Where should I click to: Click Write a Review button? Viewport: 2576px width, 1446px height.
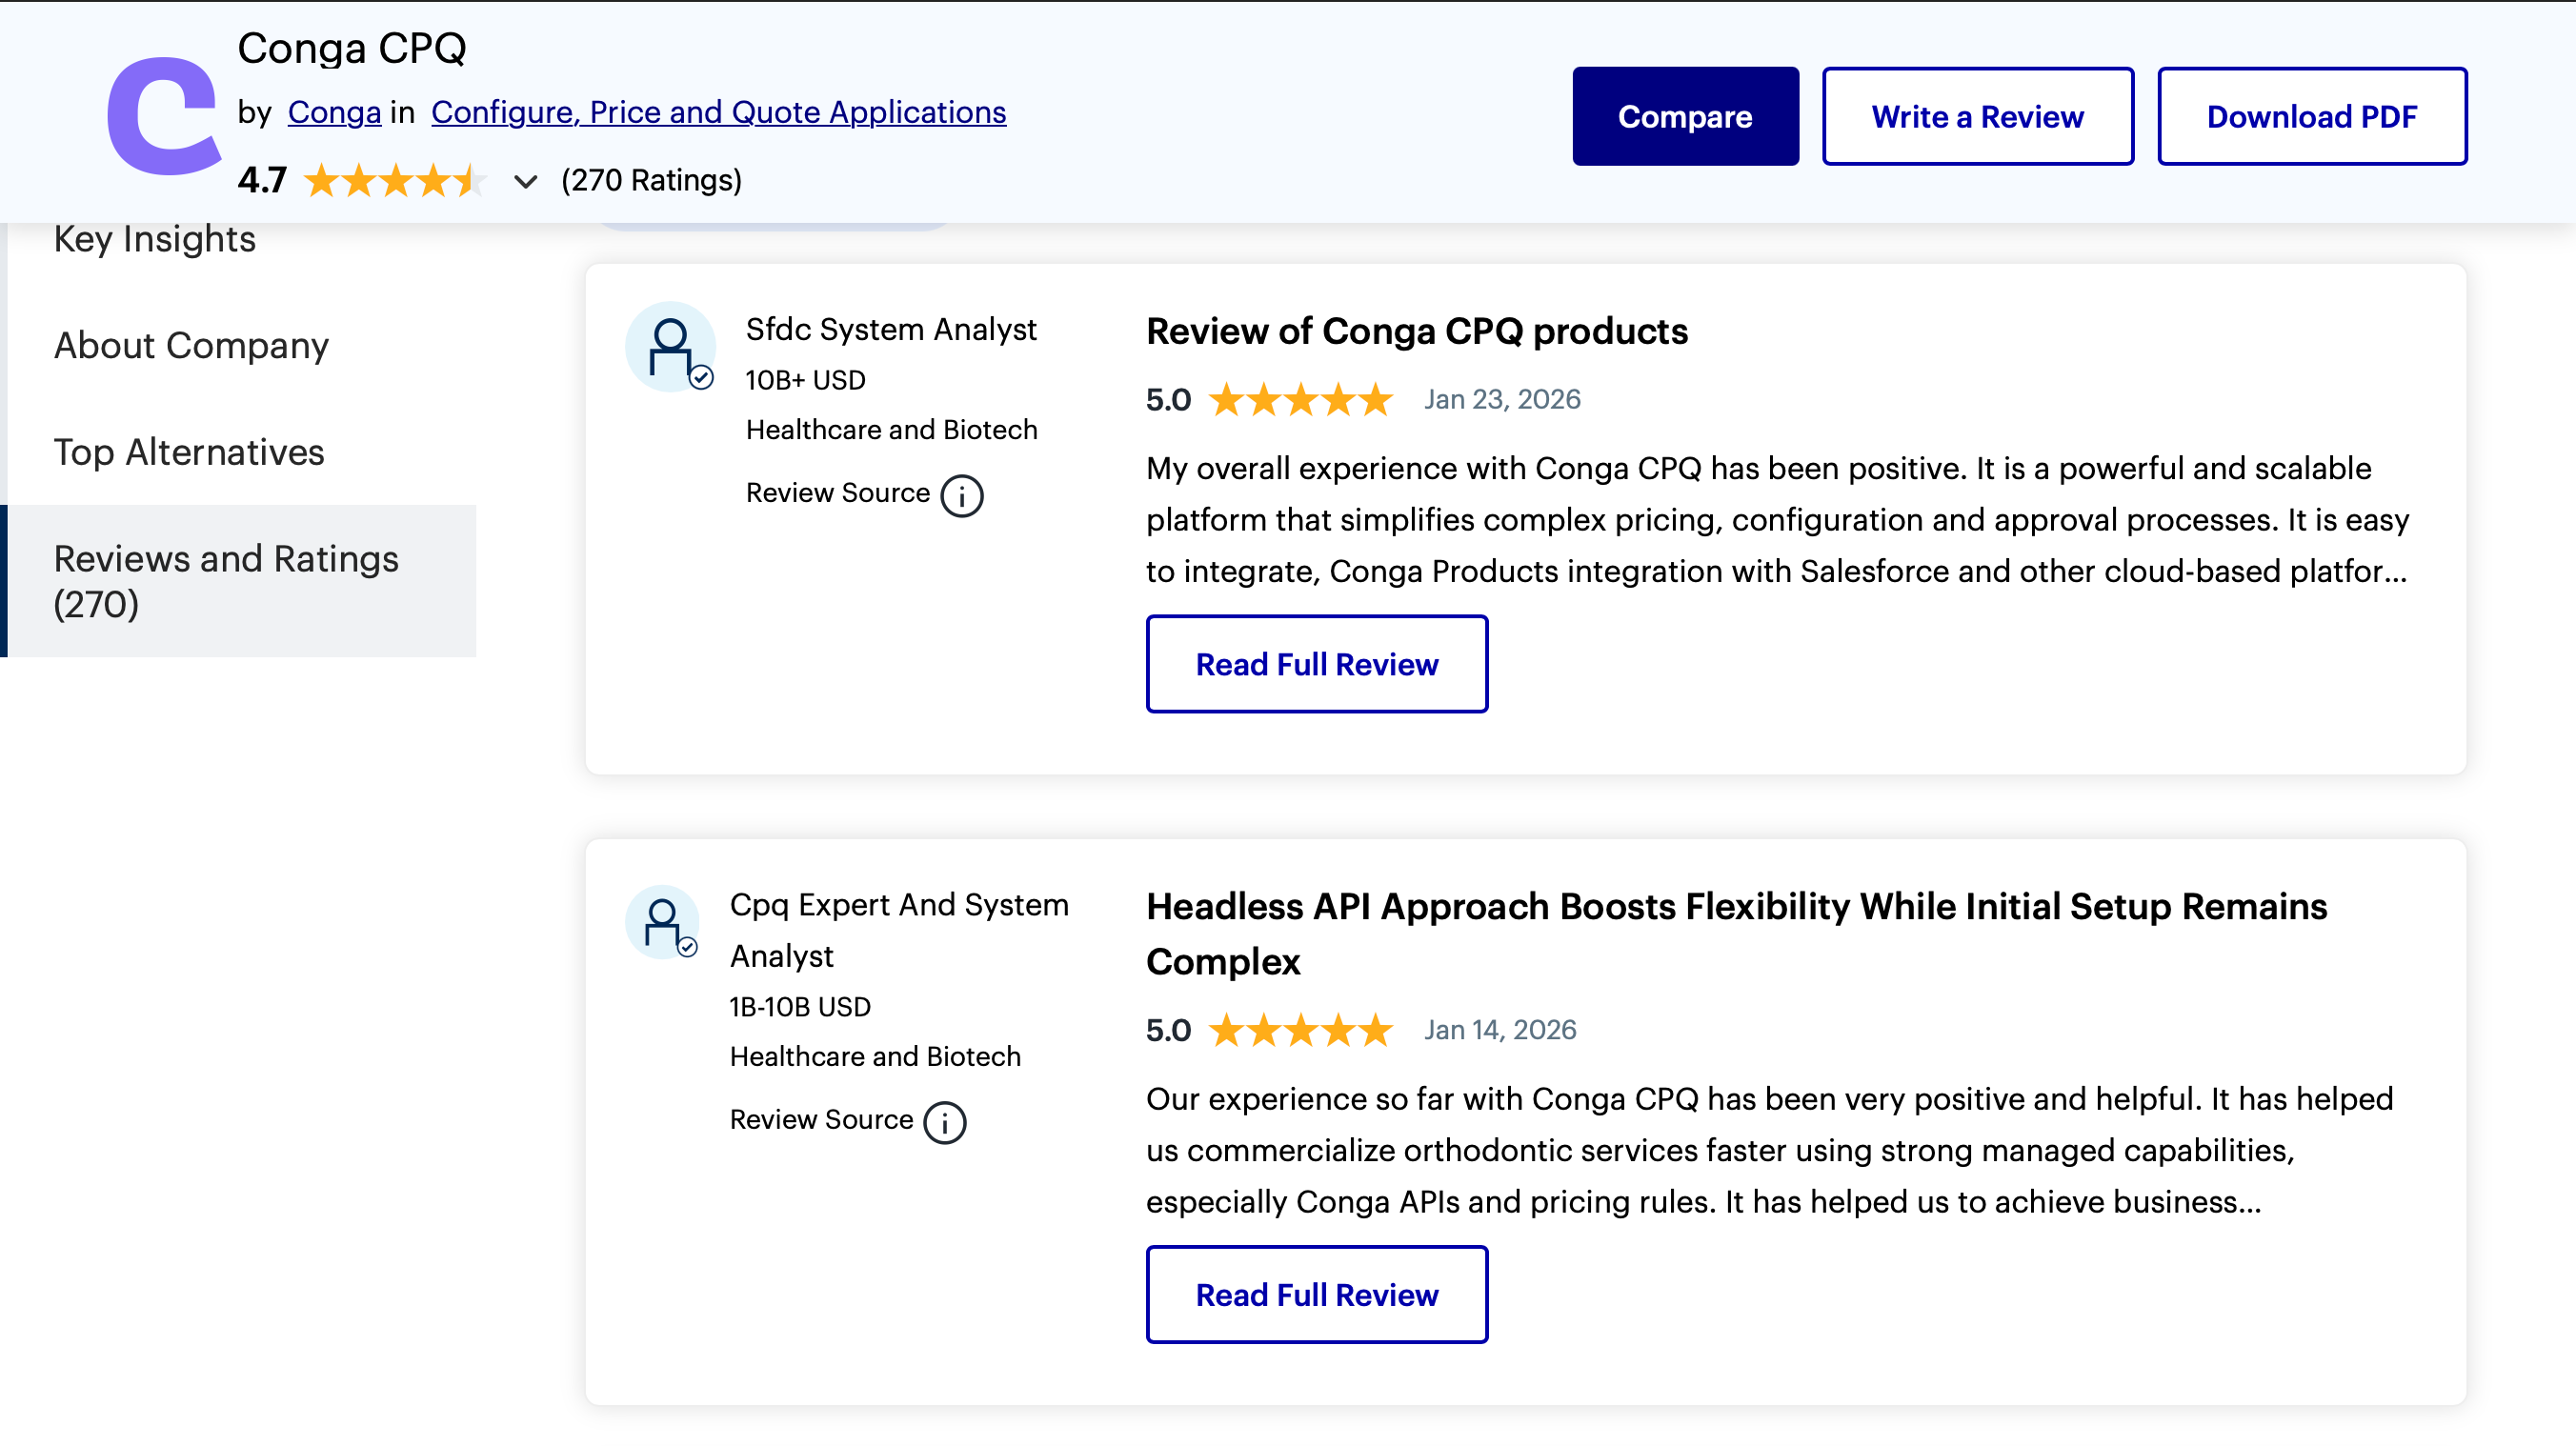pyautogui.click(x=1977, y=116)
